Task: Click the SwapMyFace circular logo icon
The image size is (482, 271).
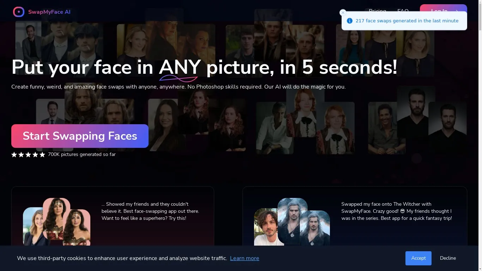Action: 19,12
